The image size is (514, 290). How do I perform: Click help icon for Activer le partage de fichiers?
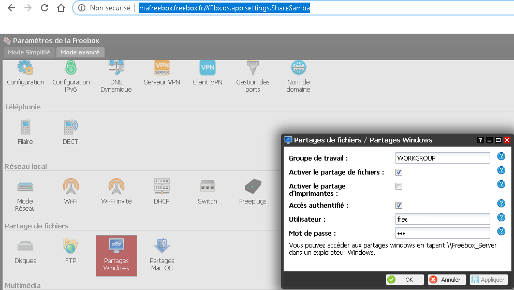click(x=501, y=170)
